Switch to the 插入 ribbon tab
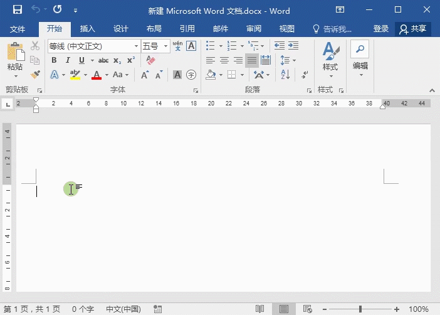The width and height of the screenshot is (440, 315). pos(87,29)
